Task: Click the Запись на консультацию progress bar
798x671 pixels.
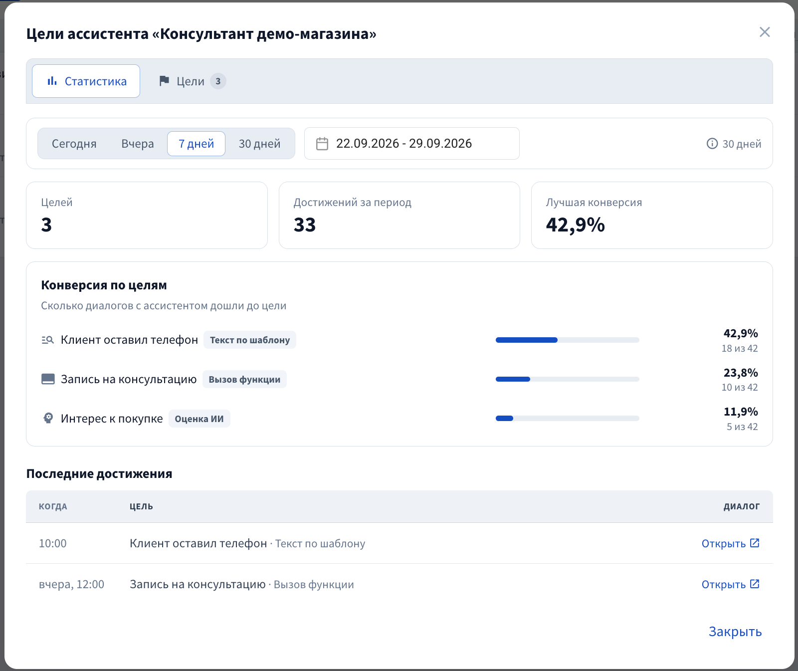Action: pyautogui.click(x=568, y=379)
